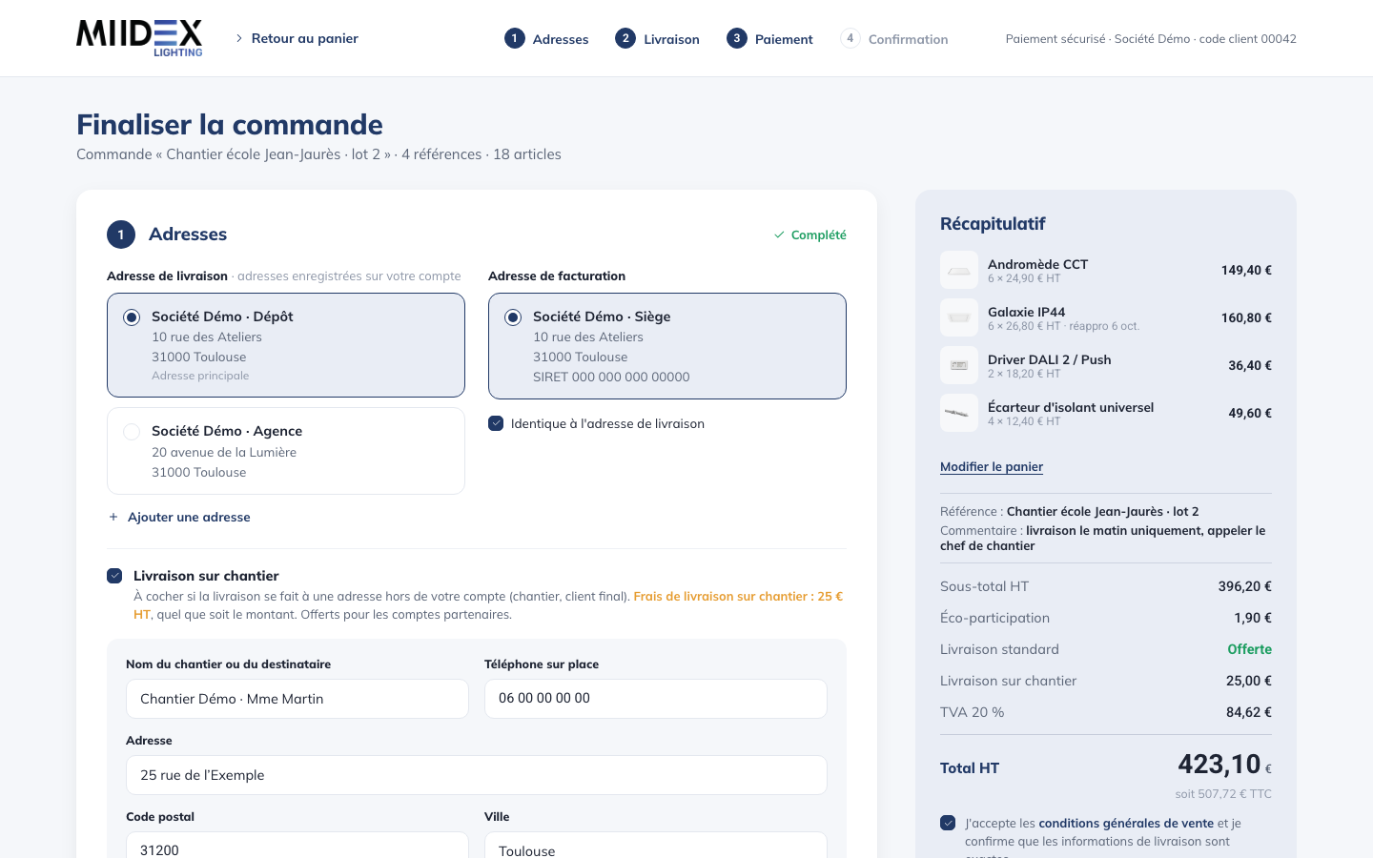This screenshot has width=1373, height=858.
Task: Toggle the Livraison sur chantier checkbox
Action: [x=114, y=576]
